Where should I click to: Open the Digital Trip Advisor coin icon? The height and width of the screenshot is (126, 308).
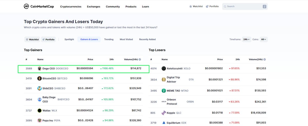164,80
